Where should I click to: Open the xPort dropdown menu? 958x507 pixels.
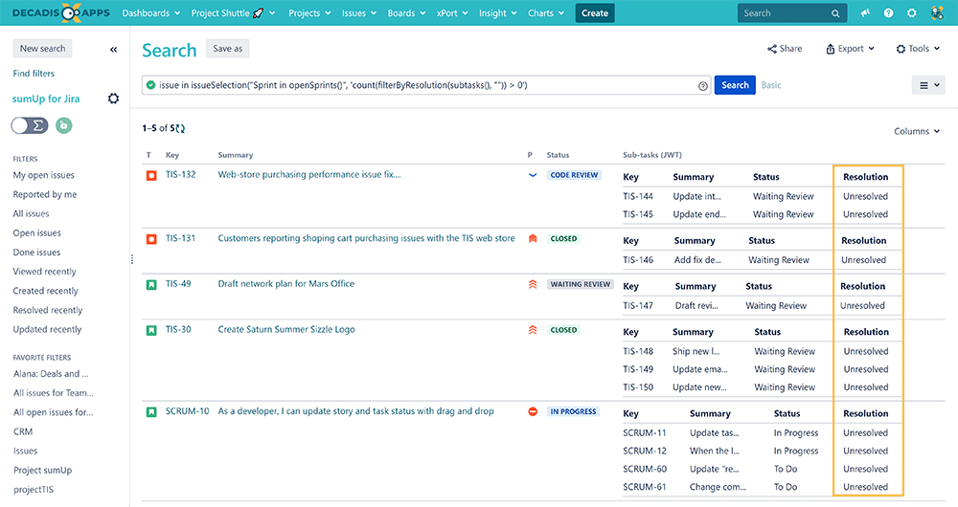(452, 12)
